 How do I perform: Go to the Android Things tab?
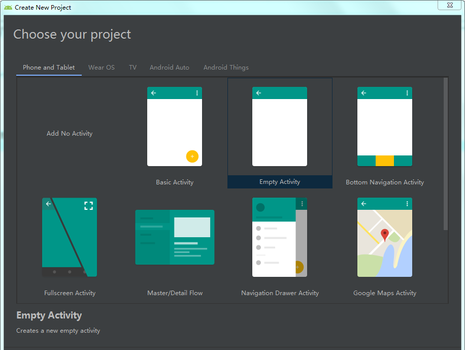pos(226,68)
